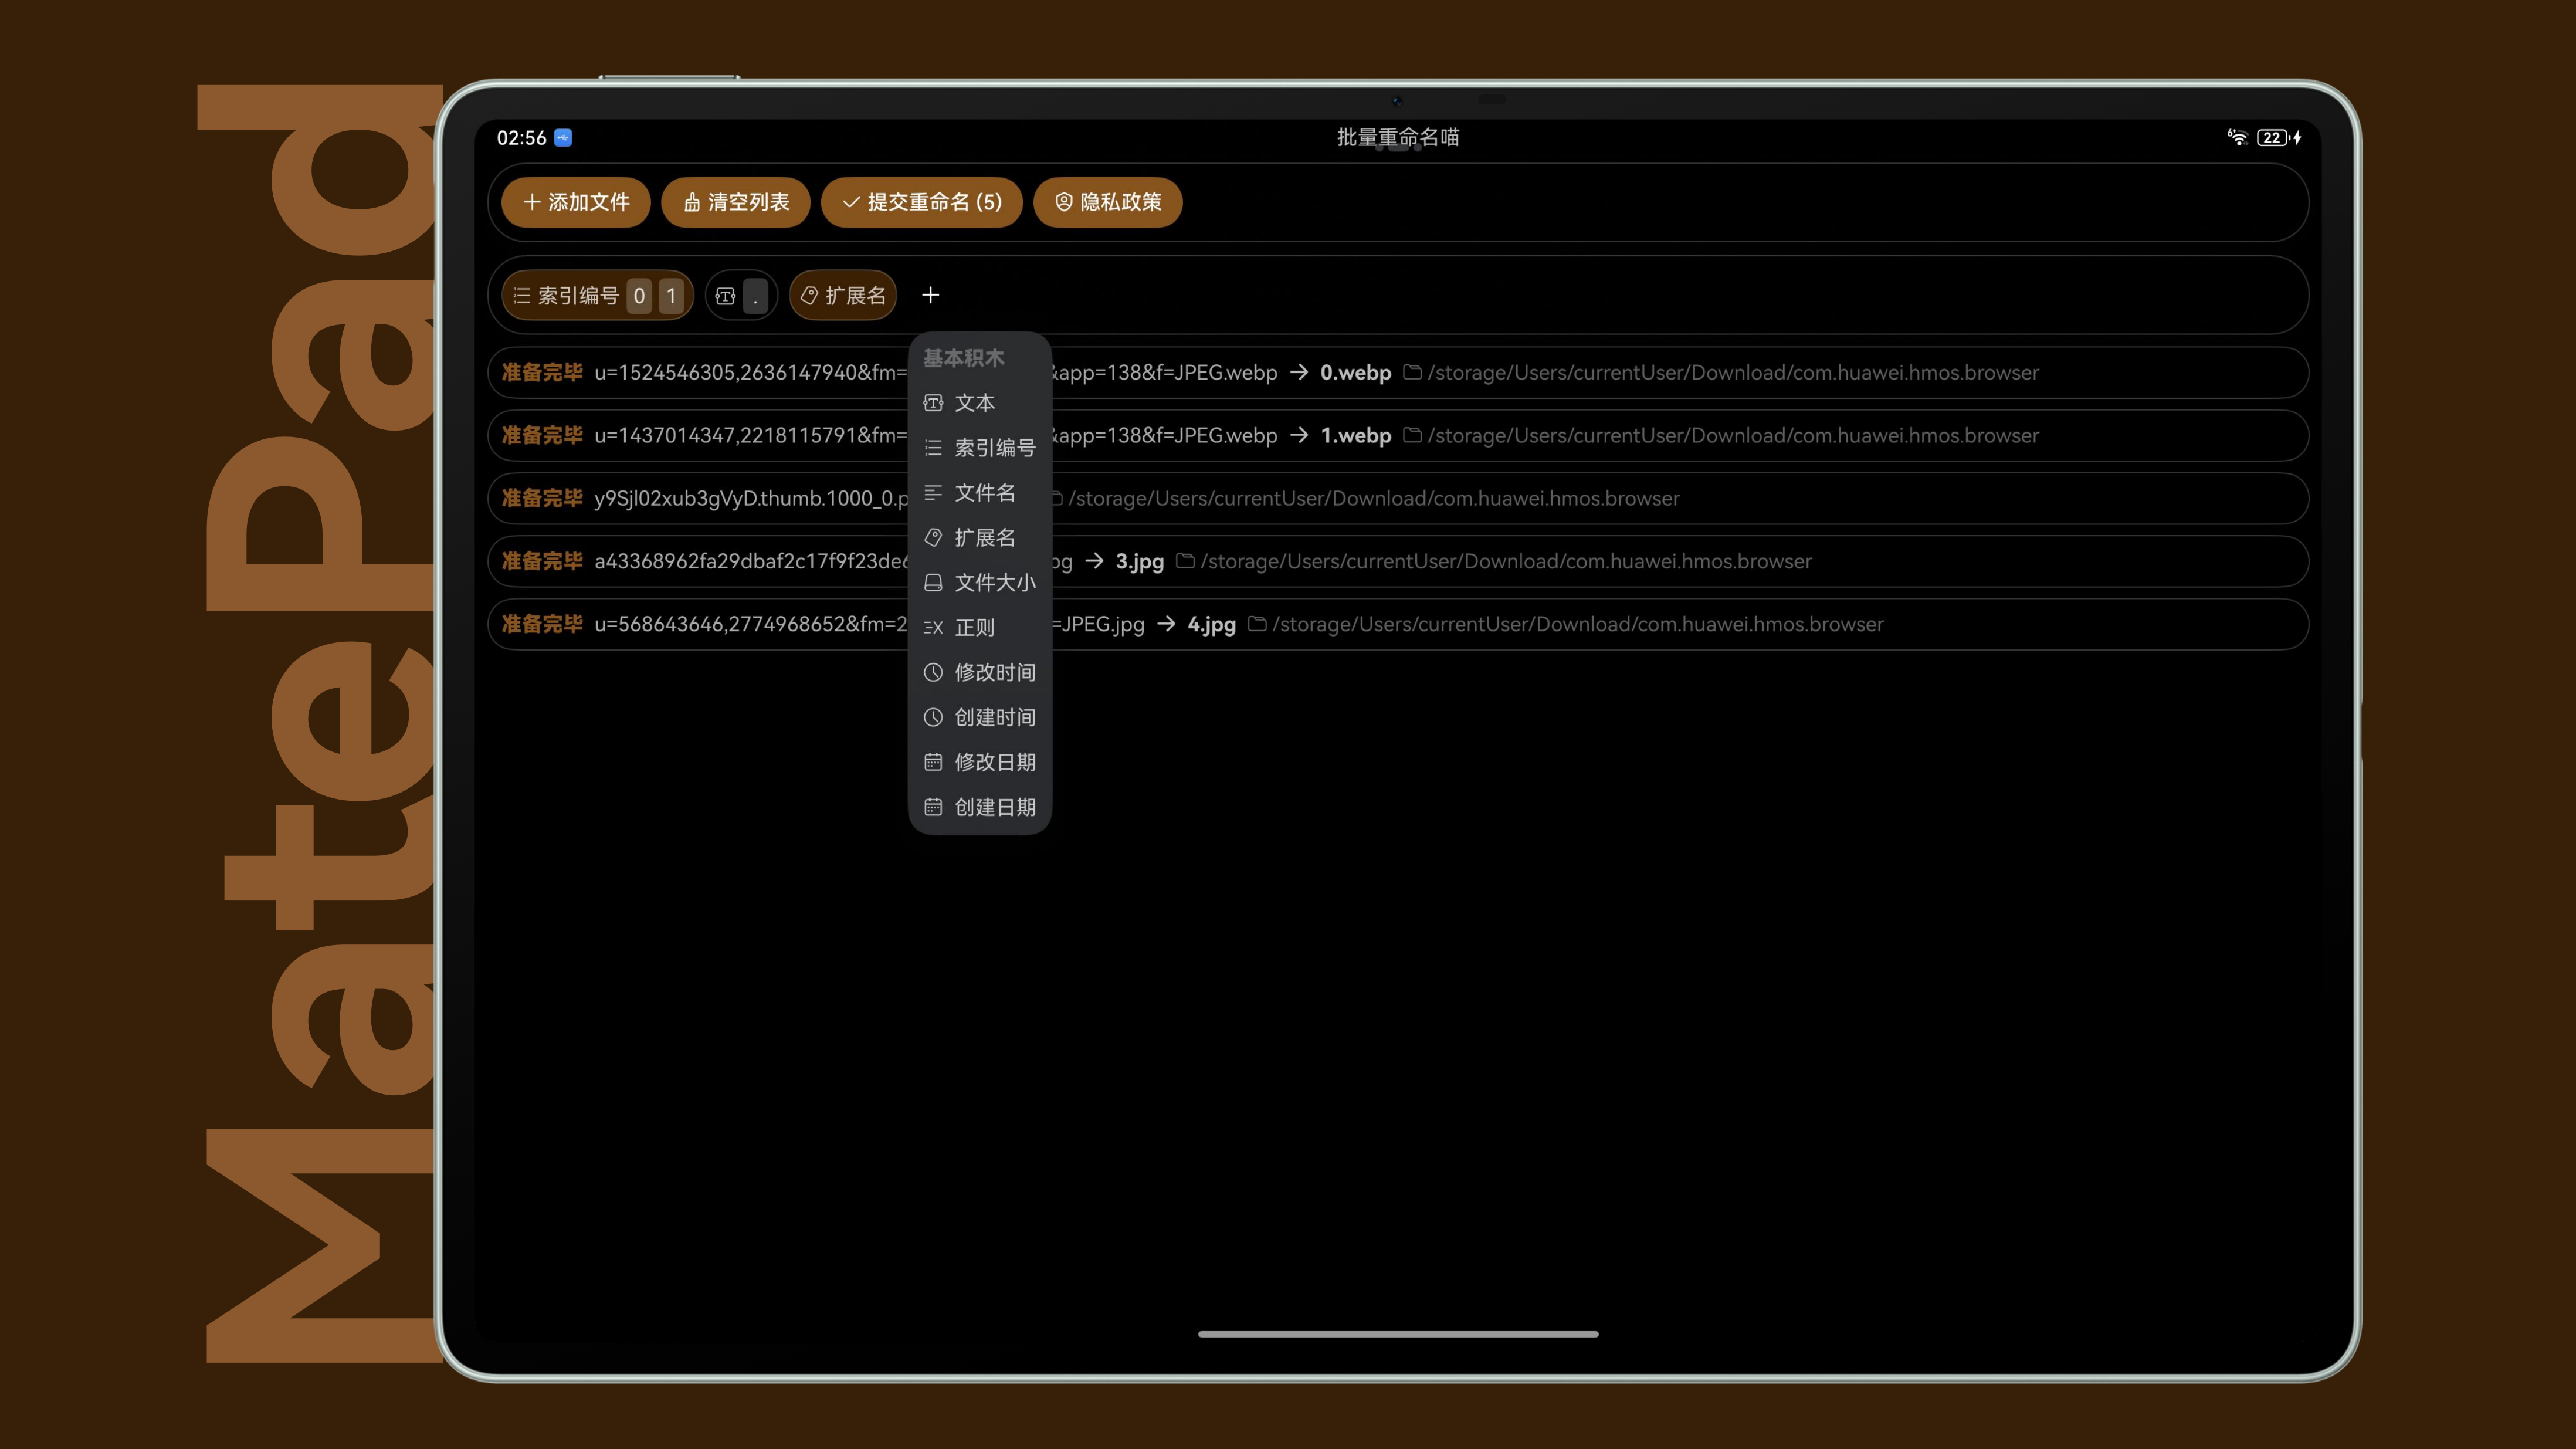The width and height of the screenshot is (2576, 1449).
Task: Choose 修改日期 from the block menu
Action: 980,763
